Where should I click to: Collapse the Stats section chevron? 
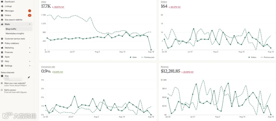(x=29, y=24)
